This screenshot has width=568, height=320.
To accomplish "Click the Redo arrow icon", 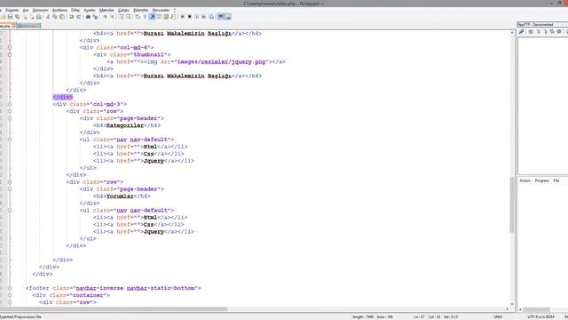I will tap(79, 17).
